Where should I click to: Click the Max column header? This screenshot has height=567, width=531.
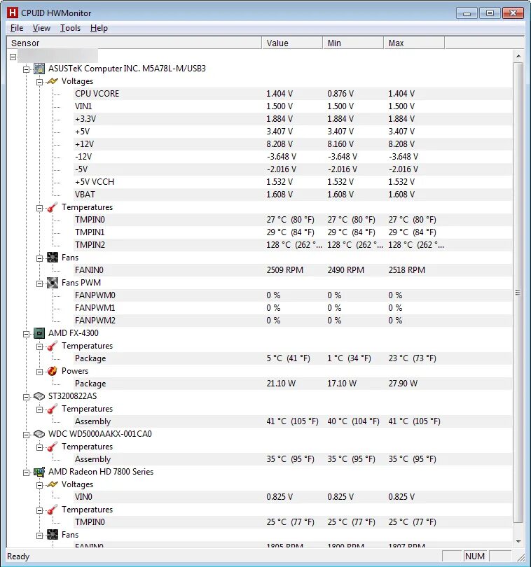click(414, 43)
